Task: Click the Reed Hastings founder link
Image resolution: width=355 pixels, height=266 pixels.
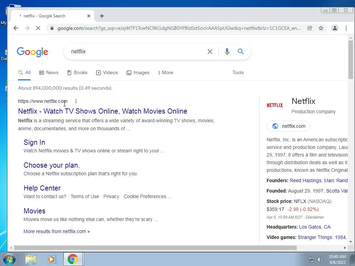Action: (305, 180)
